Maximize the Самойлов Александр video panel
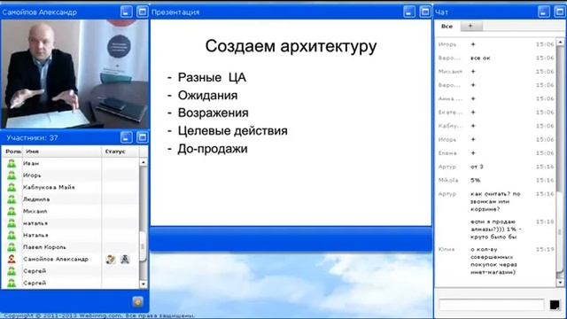 (142, 12)
